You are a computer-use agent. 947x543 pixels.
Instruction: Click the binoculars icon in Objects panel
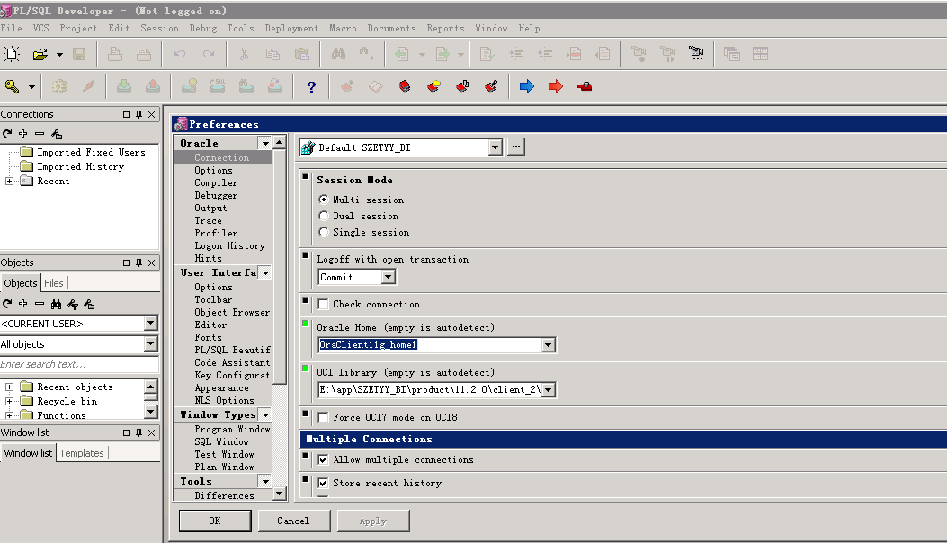point(56,304)
